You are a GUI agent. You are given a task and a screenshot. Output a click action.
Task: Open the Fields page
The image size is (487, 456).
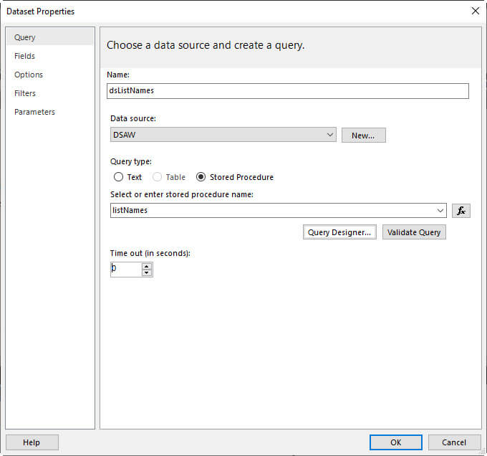click(25, 56)
